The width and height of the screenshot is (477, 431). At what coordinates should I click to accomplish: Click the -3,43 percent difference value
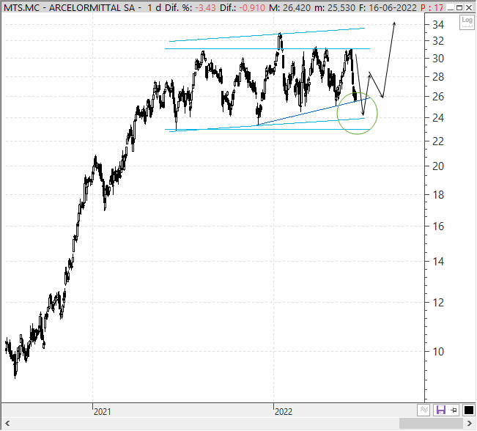pyautogui.click(x=205, y=7)
